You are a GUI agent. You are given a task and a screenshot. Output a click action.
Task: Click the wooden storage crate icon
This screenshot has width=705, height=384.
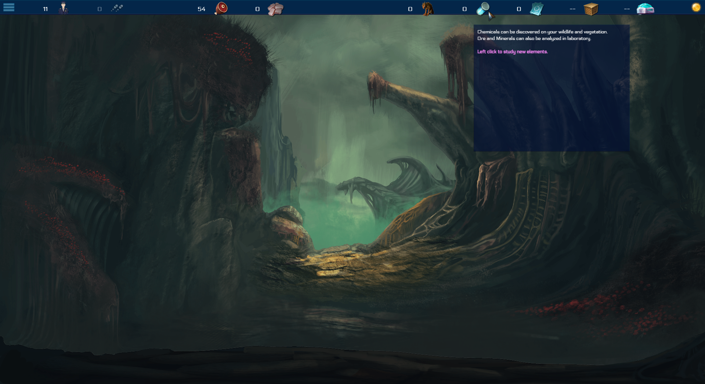591,9
